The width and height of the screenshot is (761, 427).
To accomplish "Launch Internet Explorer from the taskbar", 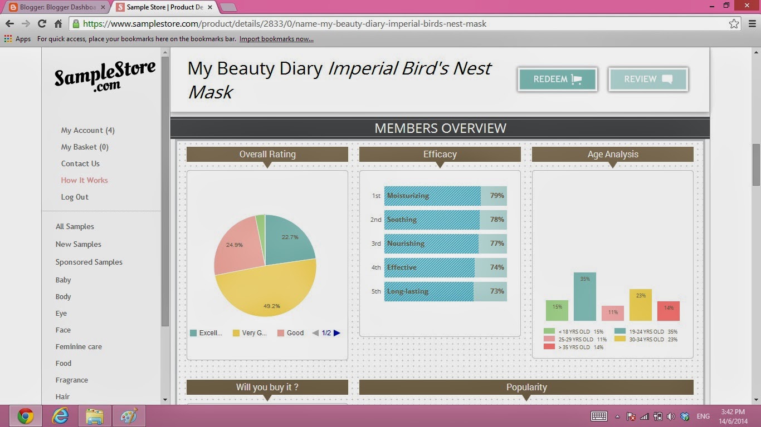I will tap(60, 416).
